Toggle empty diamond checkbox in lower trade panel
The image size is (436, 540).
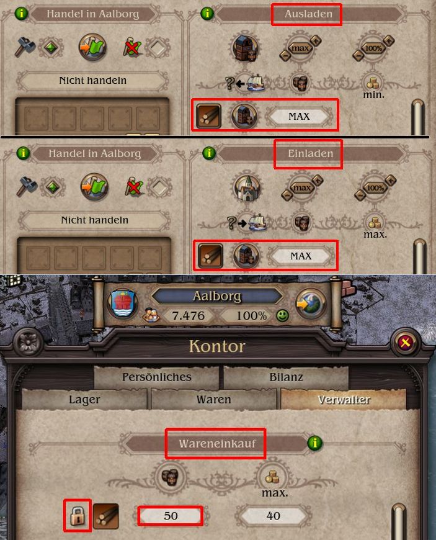[x=159, y=187]
